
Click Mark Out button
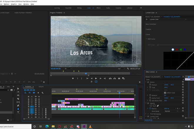point(81,79)
